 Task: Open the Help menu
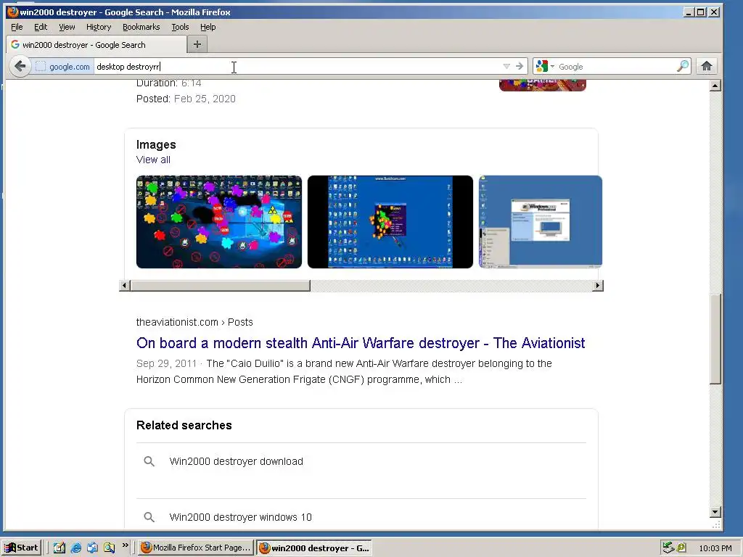208,27
